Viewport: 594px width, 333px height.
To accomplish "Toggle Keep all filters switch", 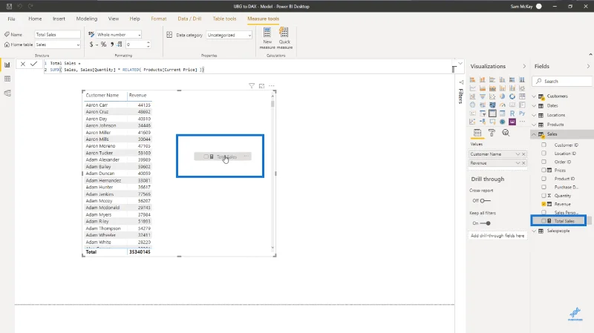I will (x=485, y=223).
